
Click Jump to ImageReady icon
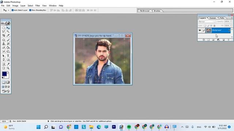6,91
